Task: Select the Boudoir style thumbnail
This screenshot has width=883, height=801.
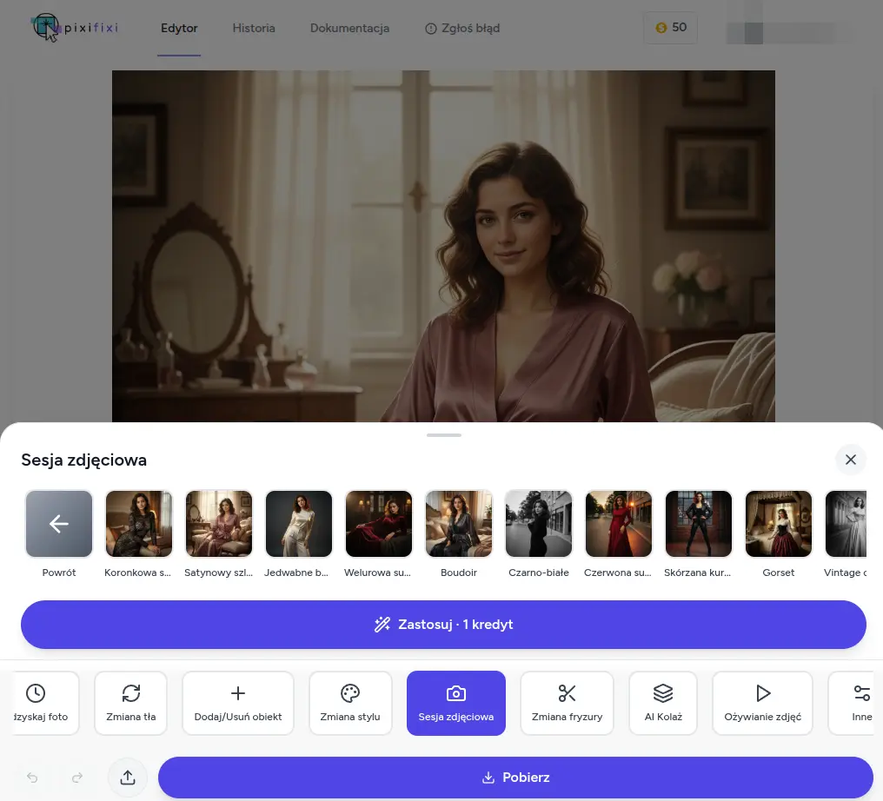Action: (x=459, y=524)
